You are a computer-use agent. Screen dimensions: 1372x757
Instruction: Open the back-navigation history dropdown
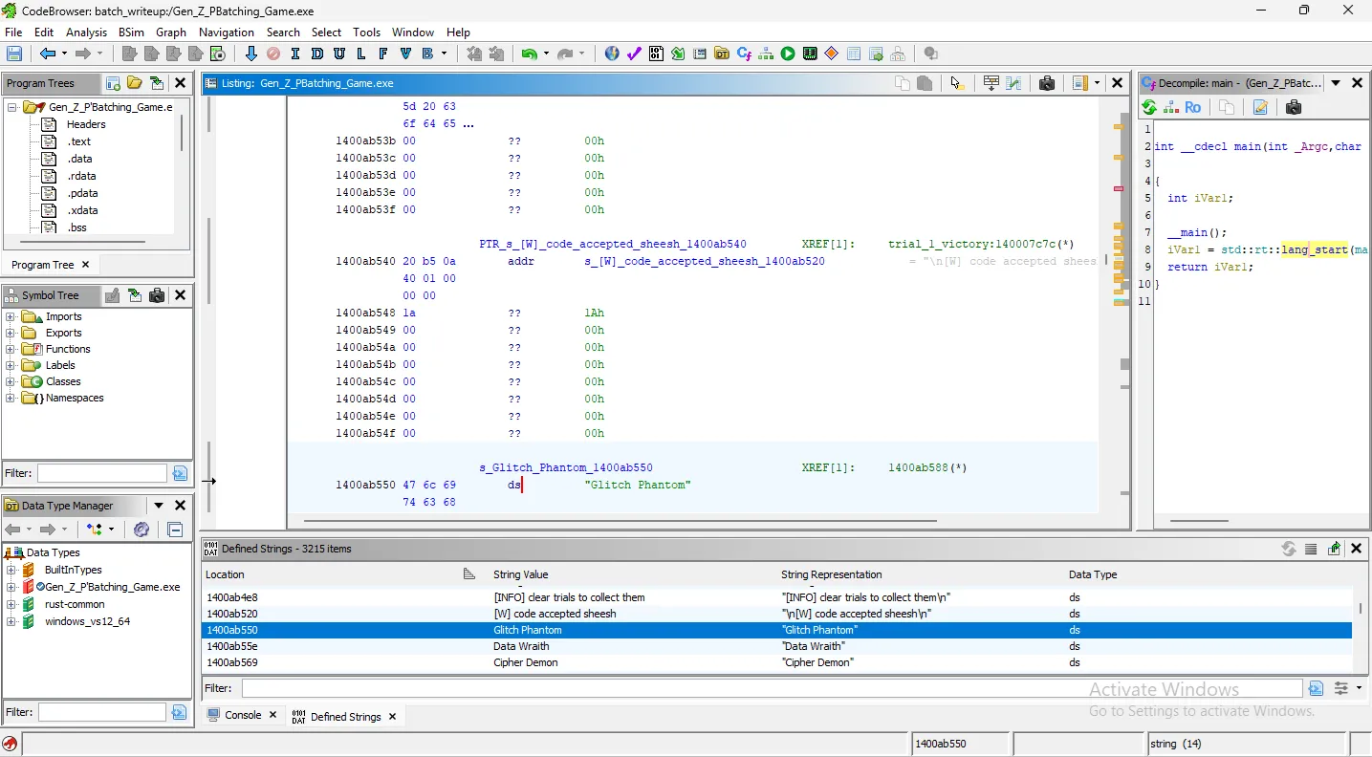click(63, 54)
